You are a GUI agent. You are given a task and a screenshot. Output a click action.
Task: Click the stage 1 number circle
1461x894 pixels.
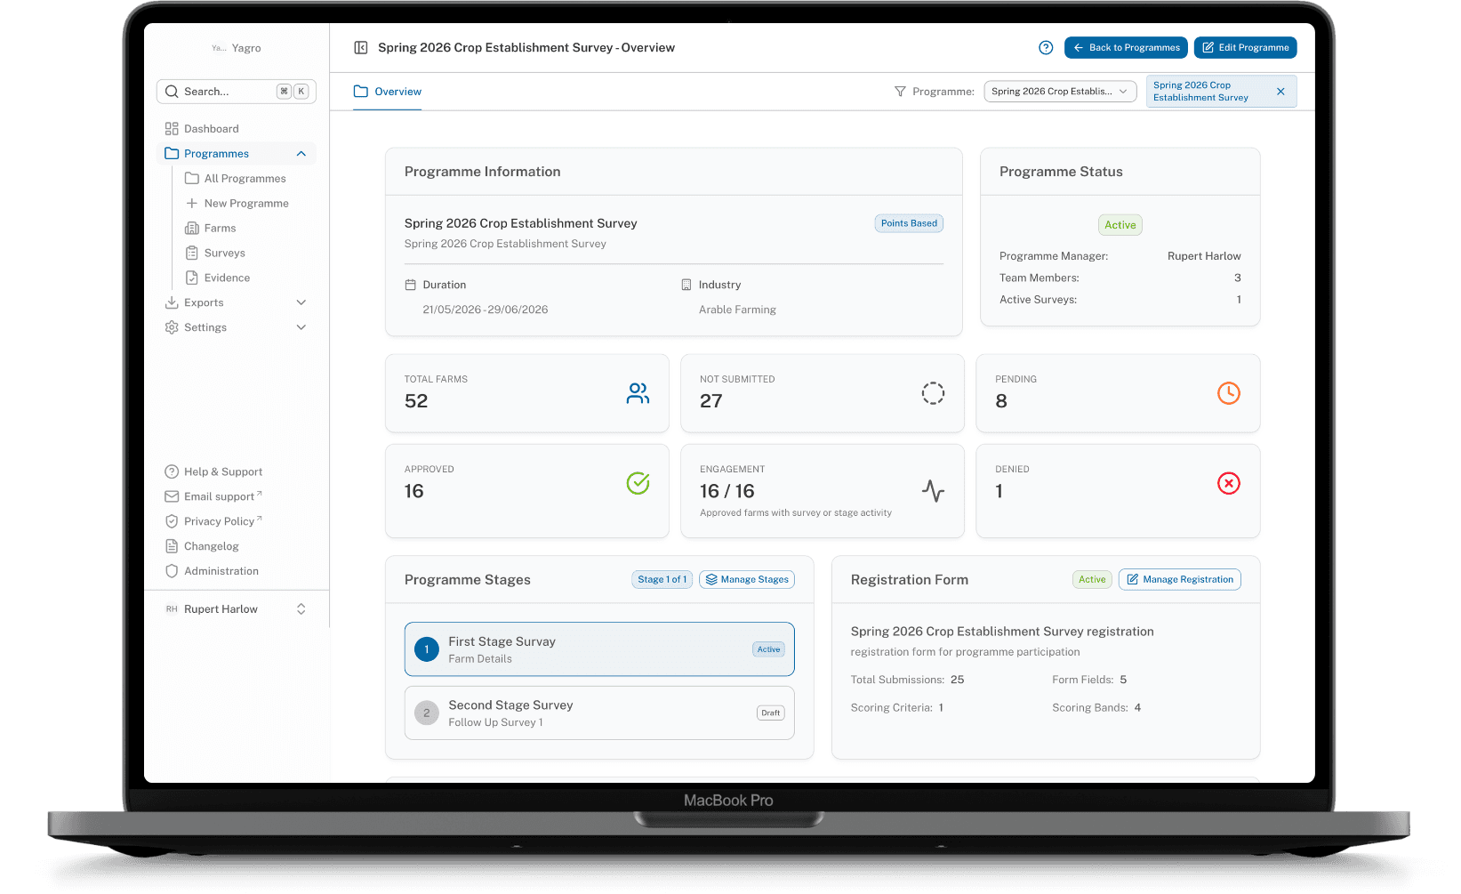click(x=427, y=649)
